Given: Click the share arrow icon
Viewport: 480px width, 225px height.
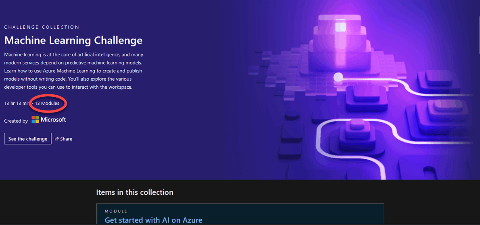Looking at the screenshot, I should coord(56,139).
